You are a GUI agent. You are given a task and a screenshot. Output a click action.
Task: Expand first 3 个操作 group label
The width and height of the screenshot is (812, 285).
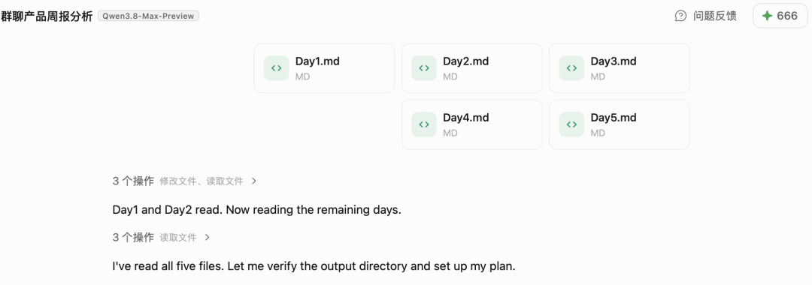pyautogui.click(x=133, y=181)
